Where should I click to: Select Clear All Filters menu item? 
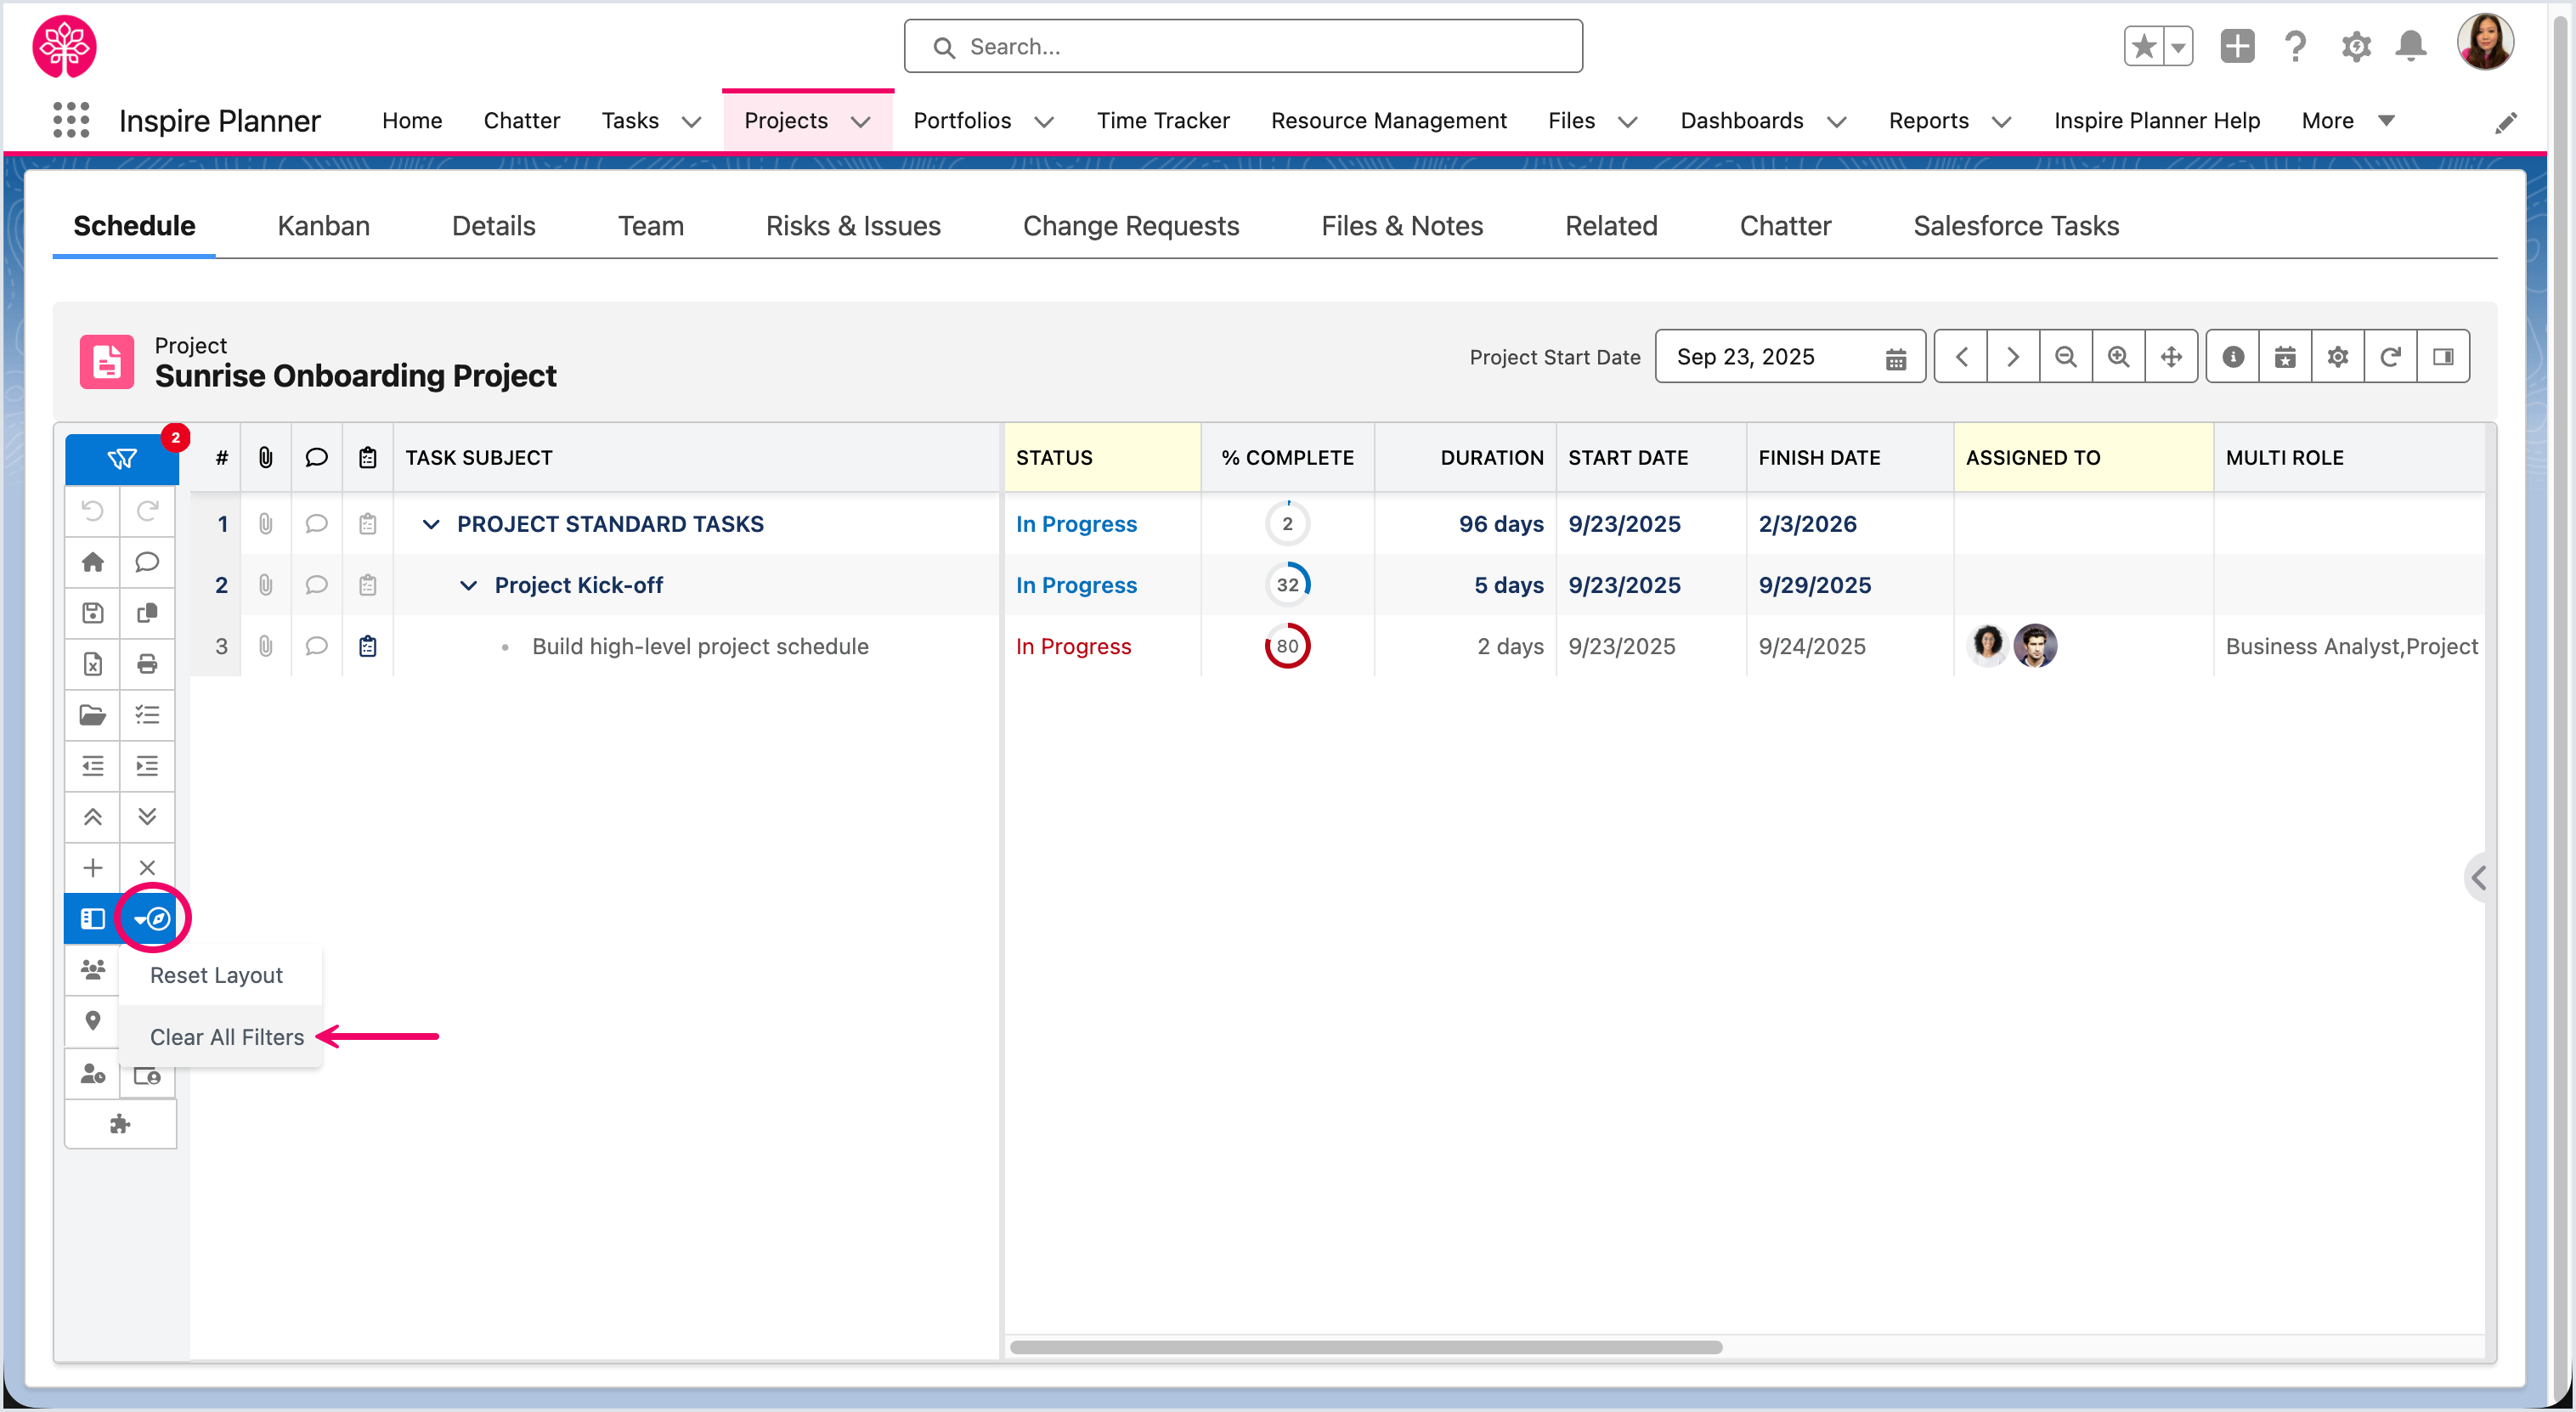(227, 1037)
